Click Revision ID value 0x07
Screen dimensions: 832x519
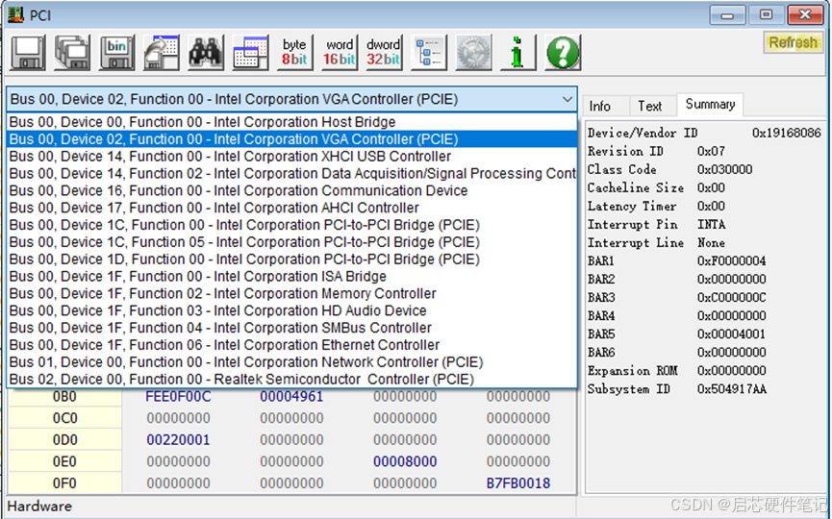click(711, 152)
